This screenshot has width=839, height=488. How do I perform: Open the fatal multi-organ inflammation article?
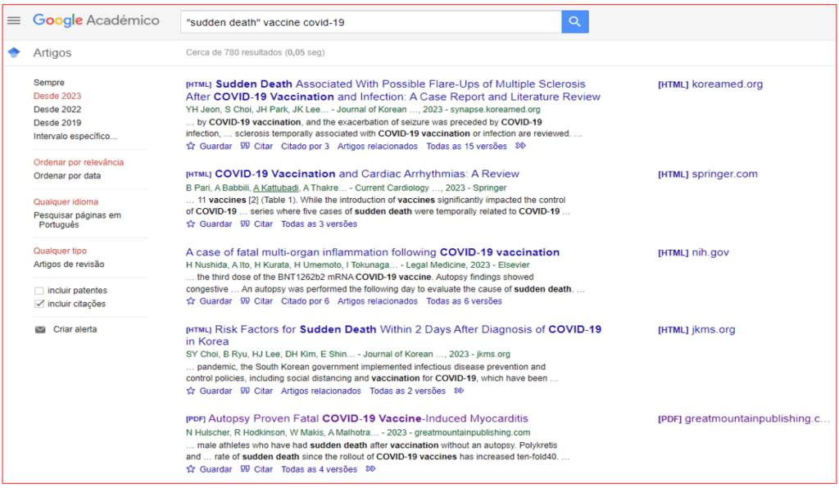(372, 252)
